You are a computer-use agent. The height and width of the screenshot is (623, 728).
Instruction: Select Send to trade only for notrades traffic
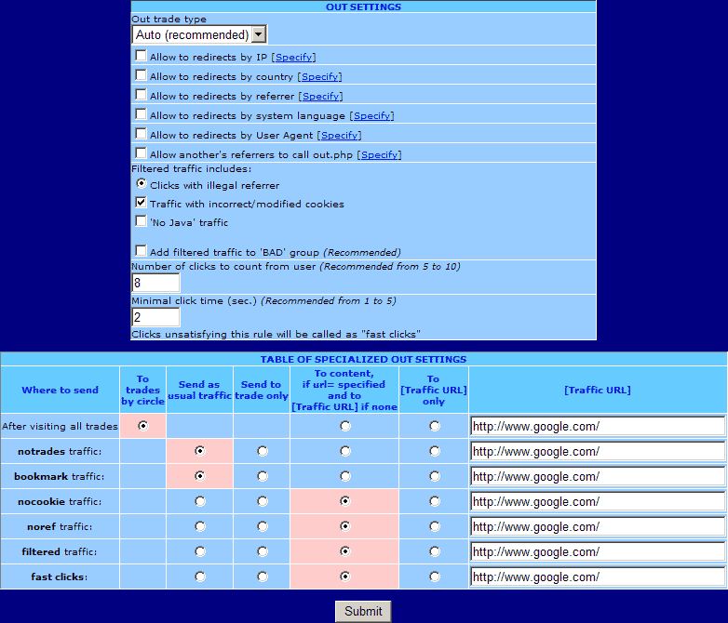tap(263, 451)
